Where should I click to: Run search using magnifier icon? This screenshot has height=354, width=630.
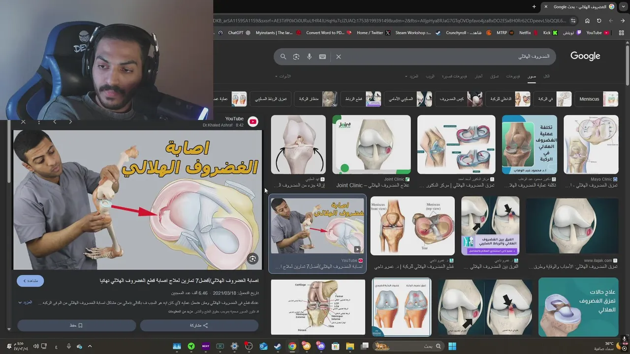pos(283,57)
